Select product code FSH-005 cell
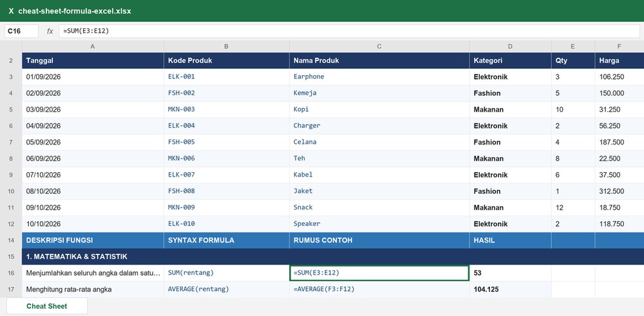The width and height of the screenshot is (644, 316). 226,142
